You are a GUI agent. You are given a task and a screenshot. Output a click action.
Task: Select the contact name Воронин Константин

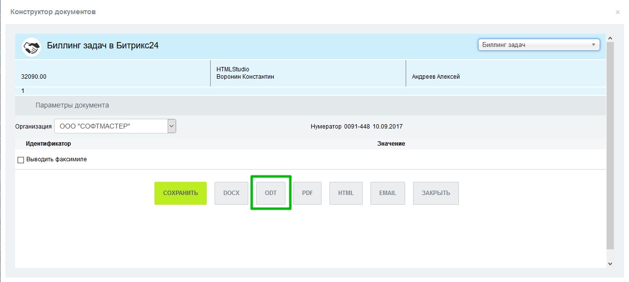[x=245, y=77]
